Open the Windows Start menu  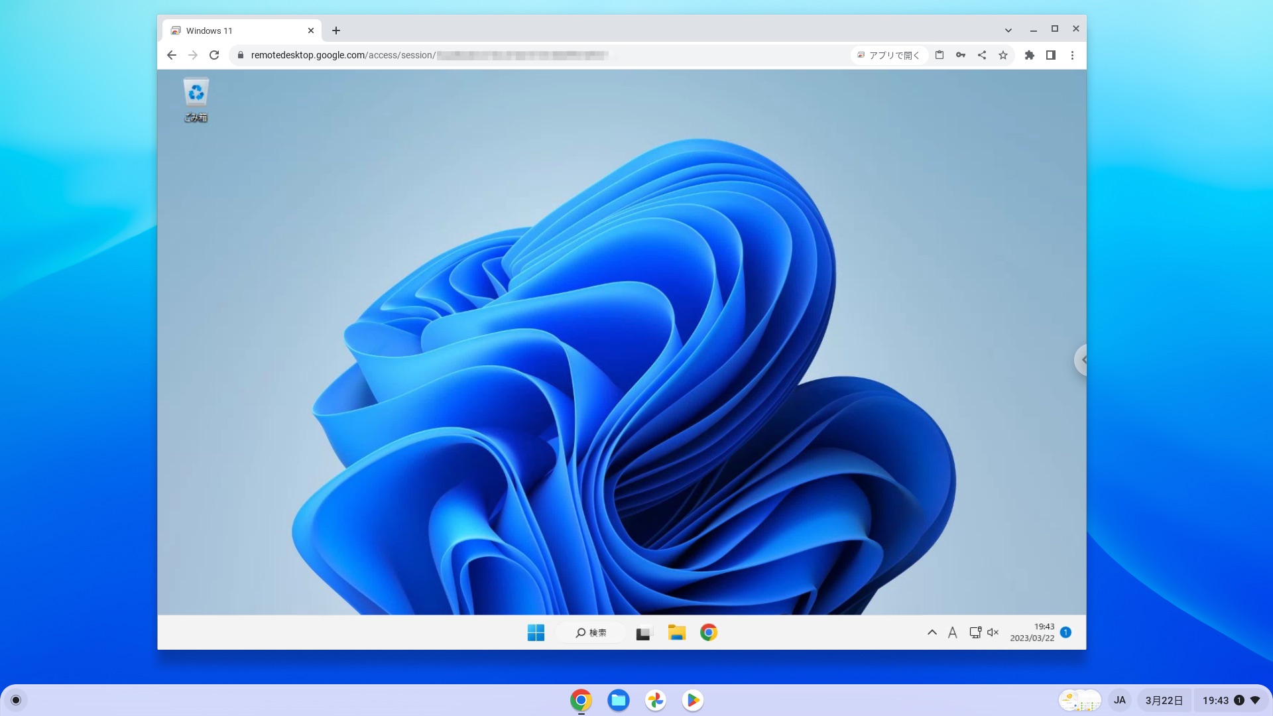(x=536, y=633)
